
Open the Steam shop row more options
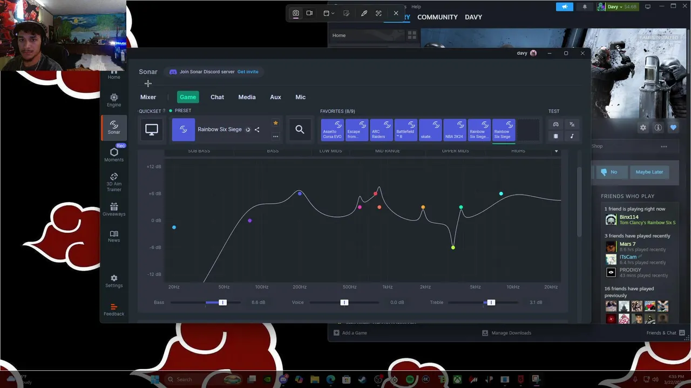[x=664, y=146]
